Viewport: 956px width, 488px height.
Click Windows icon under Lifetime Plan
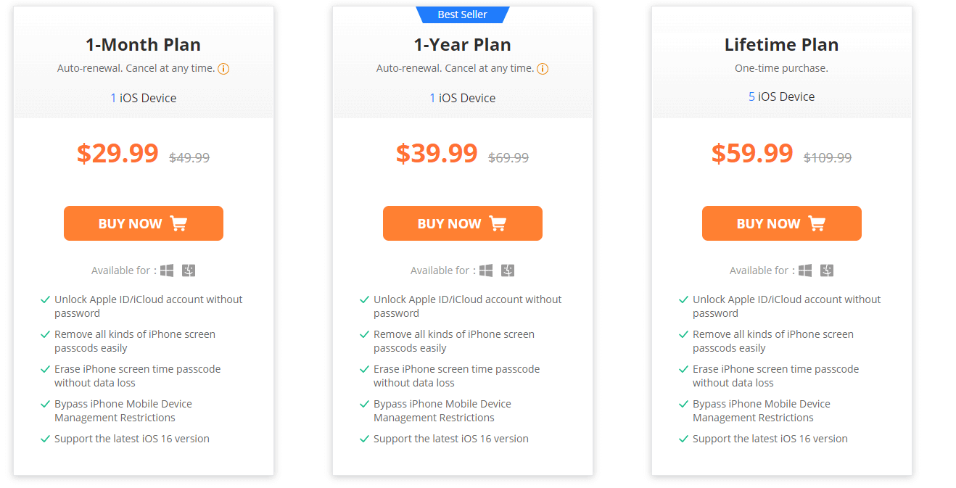pos(805,270)
